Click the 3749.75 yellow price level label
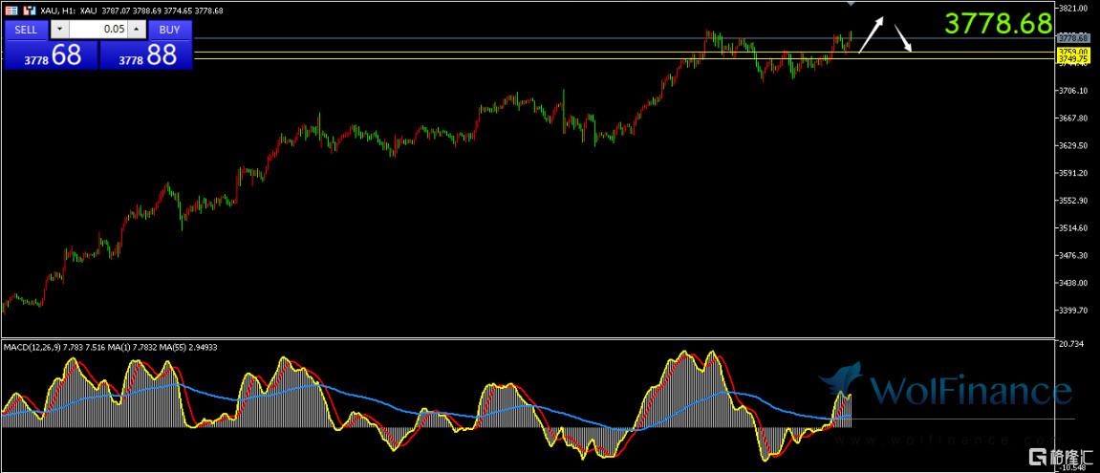1100x473 pixels. 1074,59
